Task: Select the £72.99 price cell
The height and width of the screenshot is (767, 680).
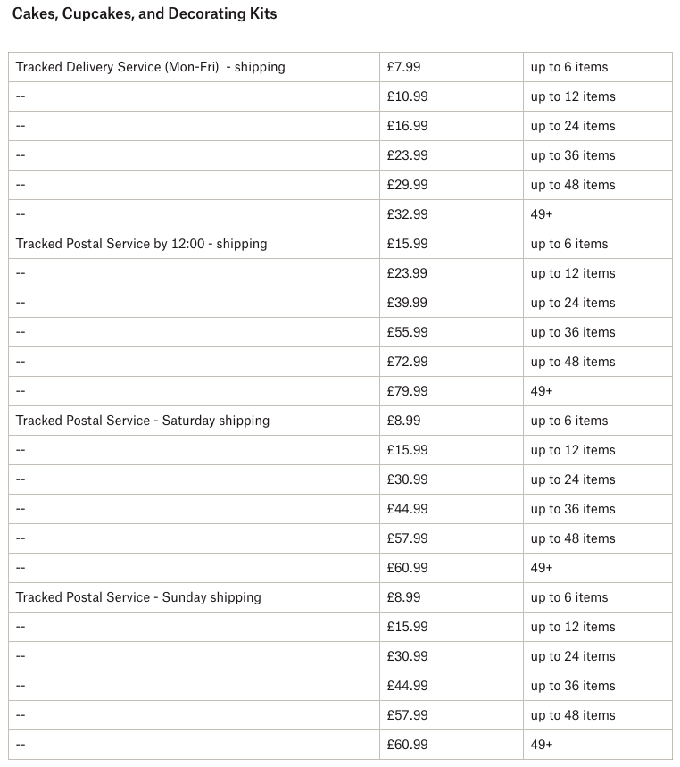Action: tap(407, 362)
